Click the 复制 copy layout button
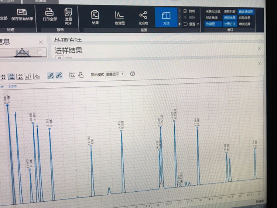The image size is (277, 208). (x=189, y=11)
